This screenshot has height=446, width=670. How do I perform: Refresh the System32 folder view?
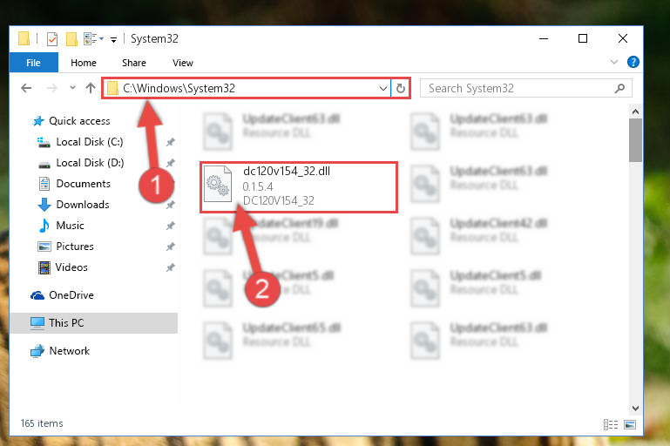pyautogui.click(x=401, y=88)
